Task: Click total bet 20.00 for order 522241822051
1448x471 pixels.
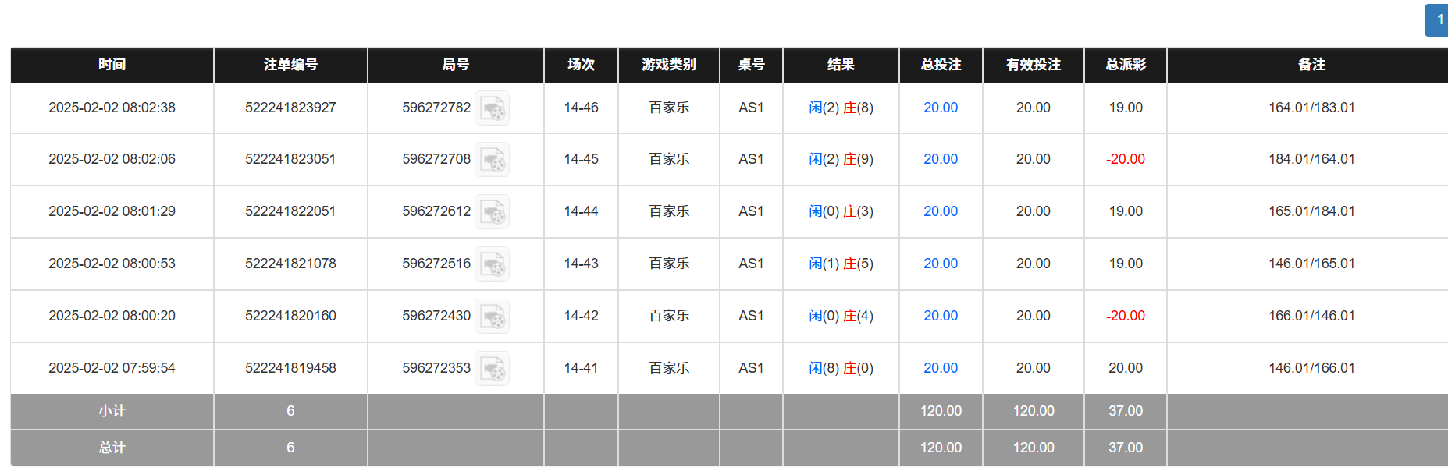Action: pos(941,211)
